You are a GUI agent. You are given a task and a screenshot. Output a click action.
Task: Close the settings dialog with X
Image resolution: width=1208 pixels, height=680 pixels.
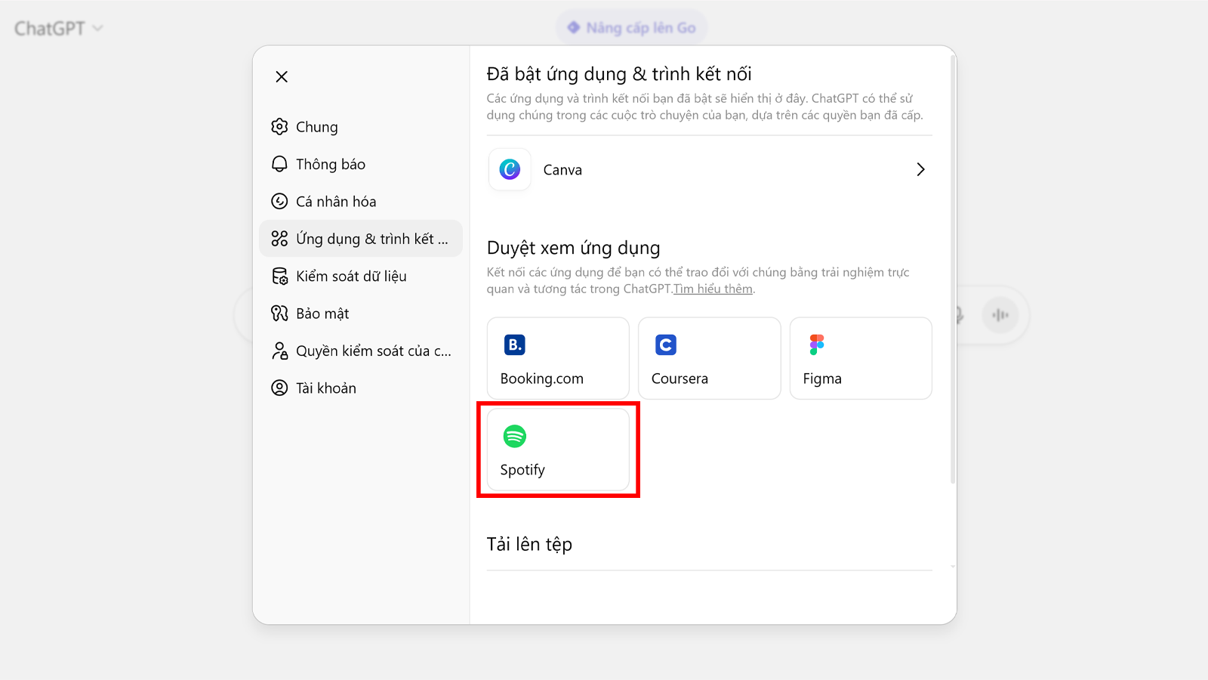pos(282,76)
